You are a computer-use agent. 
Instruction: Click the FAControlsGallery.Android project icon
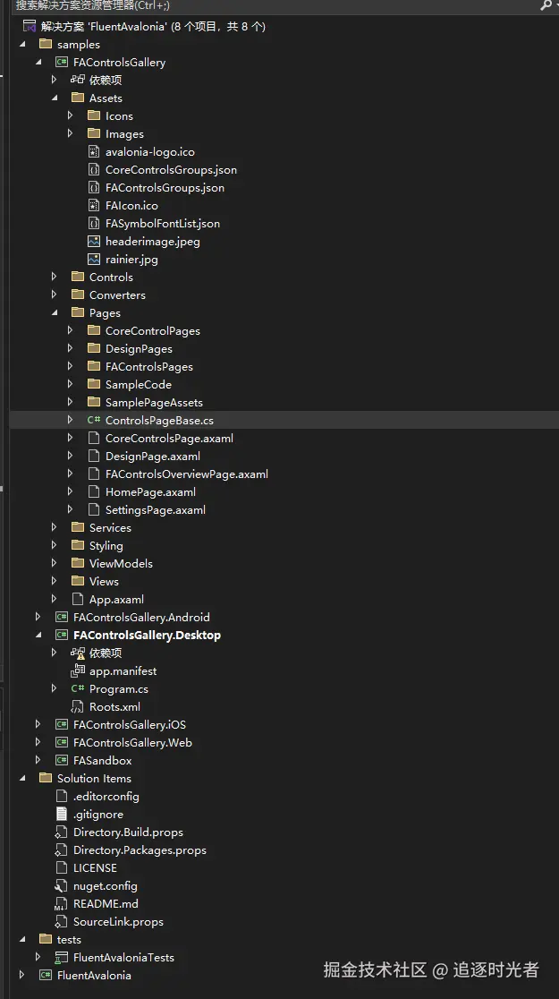62,617
